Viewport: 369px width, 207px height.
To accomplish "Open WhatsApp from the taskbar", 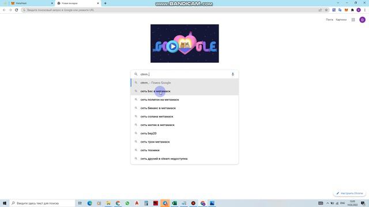I will (x=127, y=203).
